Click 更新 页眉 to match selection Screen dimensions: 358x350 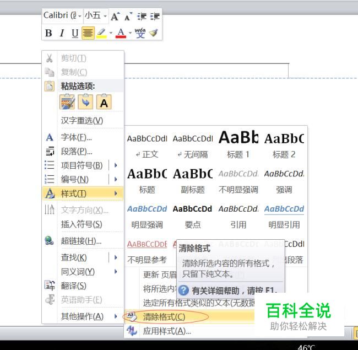coord(160,274)
